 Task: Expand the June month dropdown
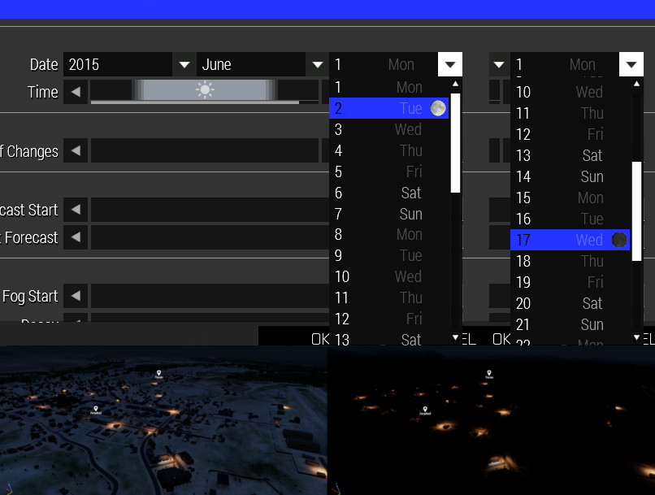click(317, 65)
